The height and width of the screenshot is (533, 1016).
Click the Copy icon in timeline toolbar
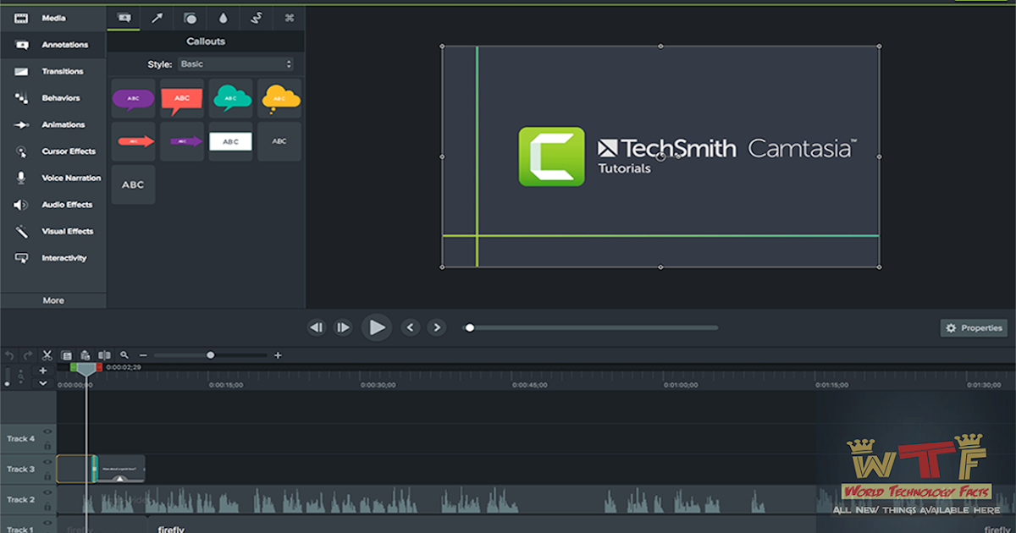point(66,355)
